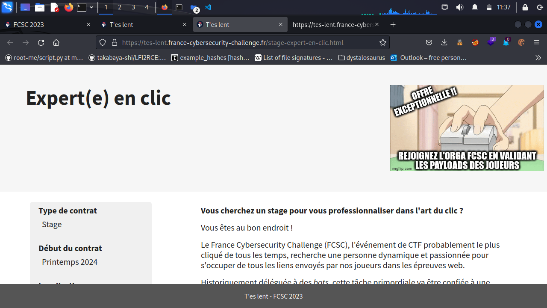
Task: Open the Kali applications menu
Action: tap(7, 7)
